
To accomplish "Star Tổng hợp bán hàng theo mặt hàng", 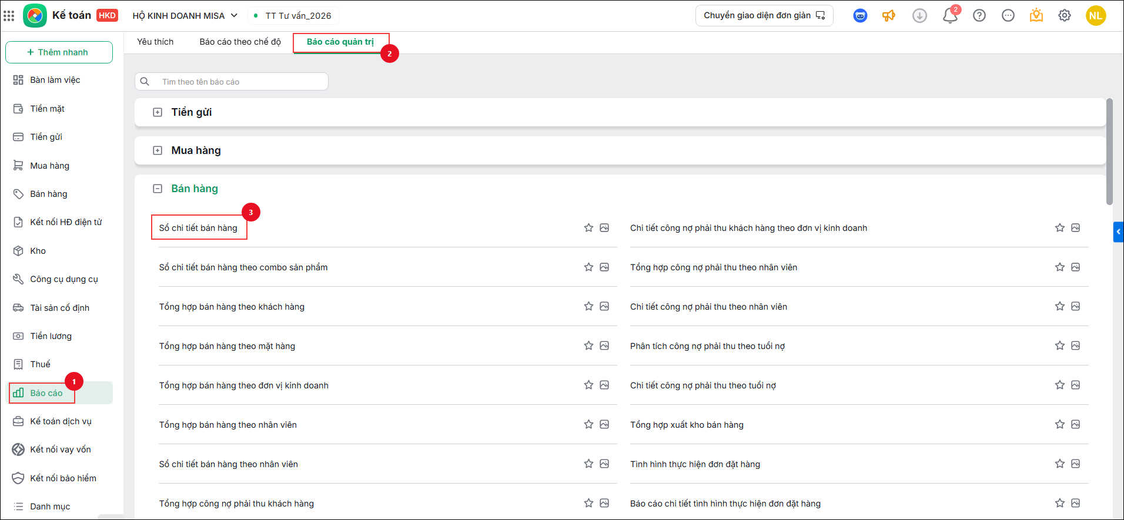I will pyautogui.click(x=588, y=346).
